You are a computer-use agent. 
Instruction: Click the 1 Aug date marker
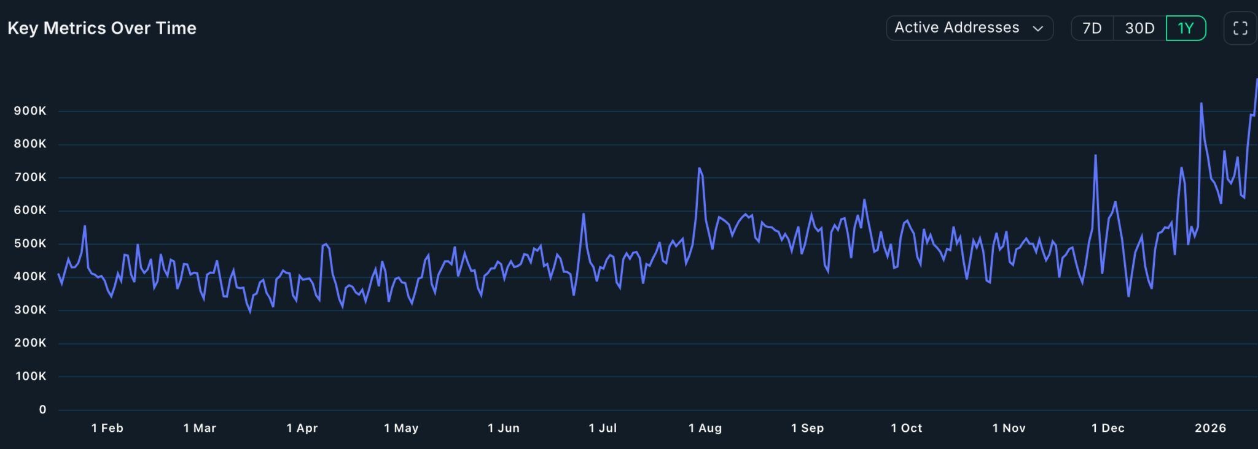(705, 428)
